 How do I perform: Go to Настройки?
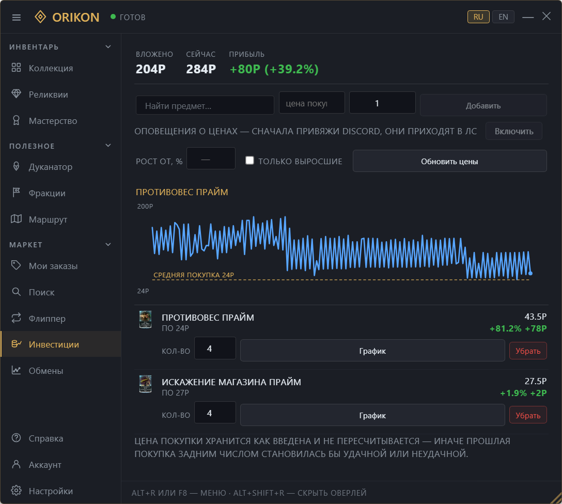coord(60,491)
